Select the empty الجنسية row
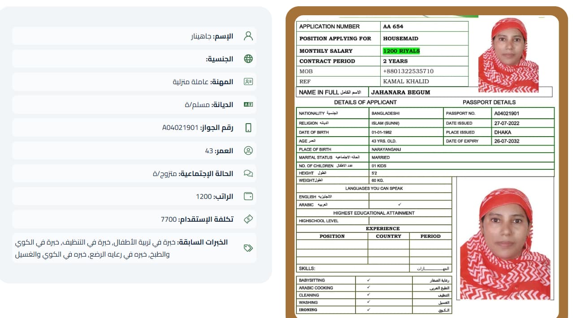The width and height of the screenshot is (573, 318). pos(135,59)
